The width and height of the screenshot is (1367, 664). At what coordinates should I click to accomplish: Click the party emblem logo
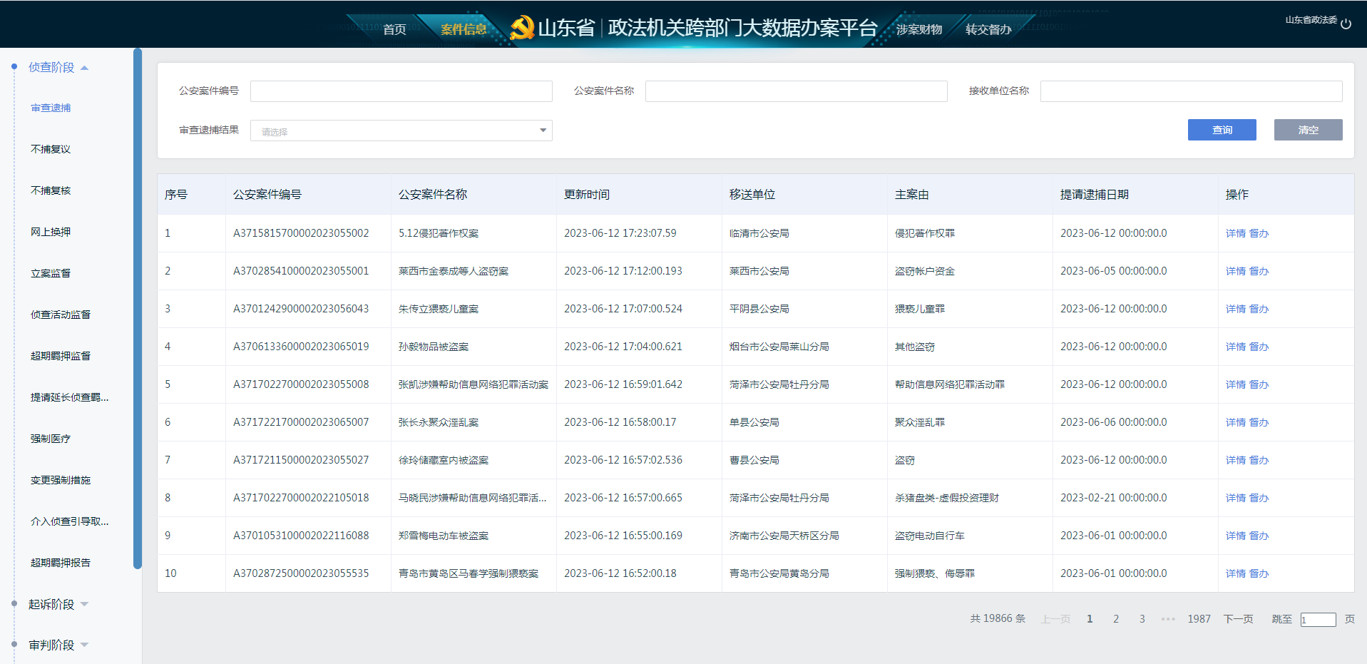522,28
